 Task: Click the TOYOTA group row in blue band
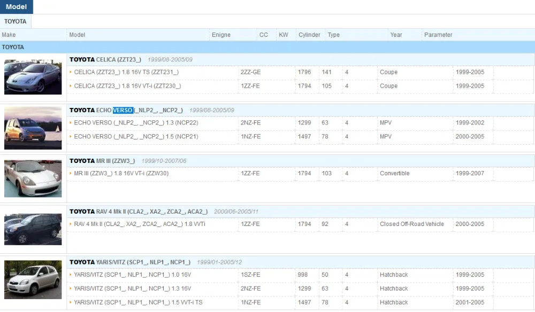coord(267,47)
